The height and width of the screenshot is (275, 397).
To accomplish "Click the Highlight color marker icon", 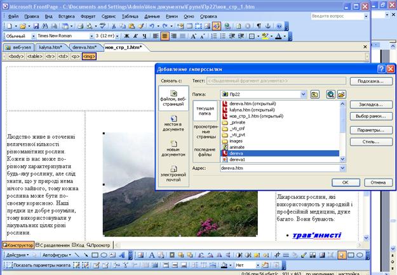I will point(265,36).
